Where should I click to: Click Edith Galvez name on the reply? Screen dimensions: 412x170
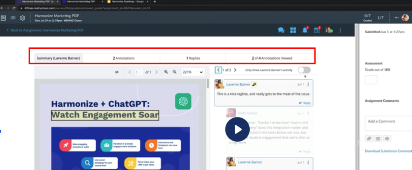point(247,113)
